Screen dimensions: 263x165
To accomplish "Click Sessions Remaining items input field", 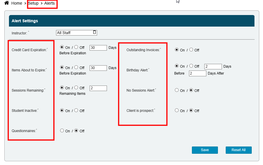I will coord(98,88).
